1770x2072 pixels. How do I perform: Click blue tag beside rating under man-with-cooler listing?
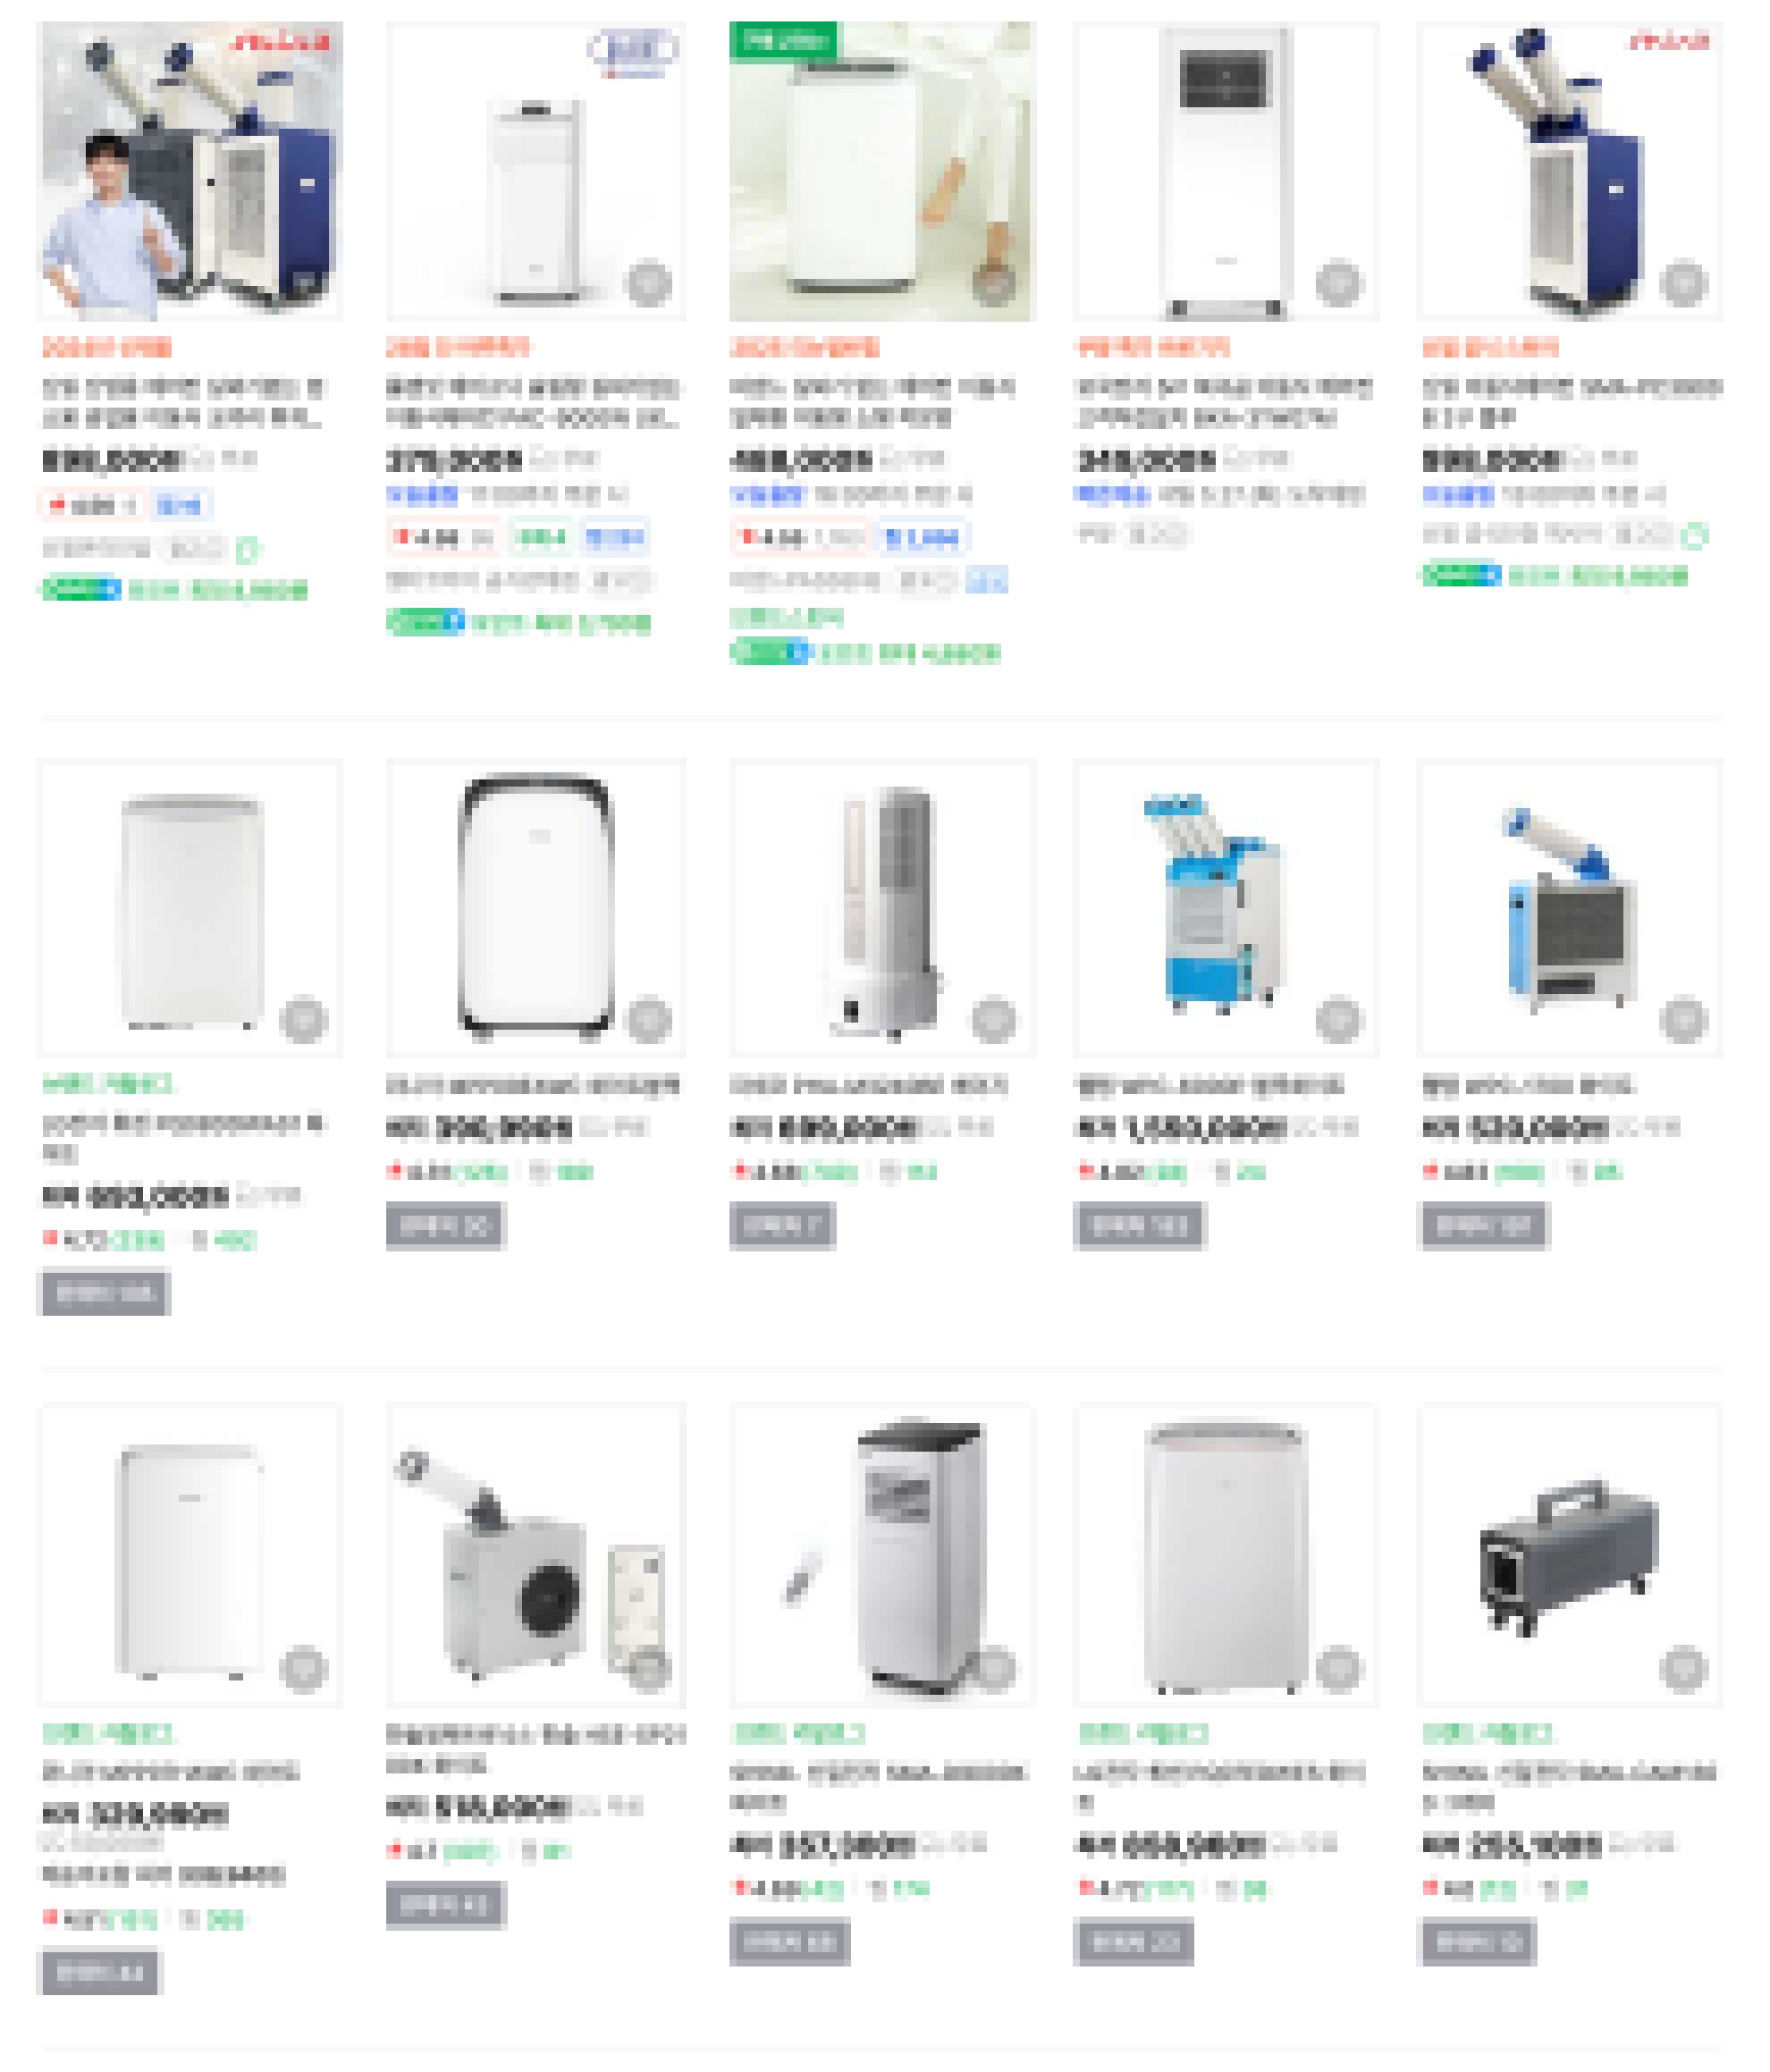click(x=179, y=506)
